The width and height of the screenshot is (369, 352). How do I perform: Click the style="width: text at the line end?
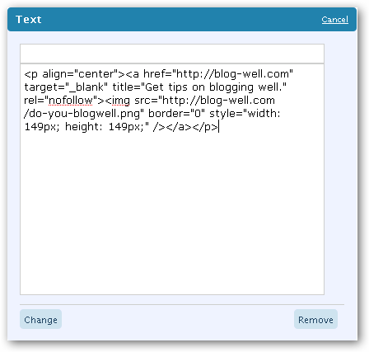tap(245, 114)
